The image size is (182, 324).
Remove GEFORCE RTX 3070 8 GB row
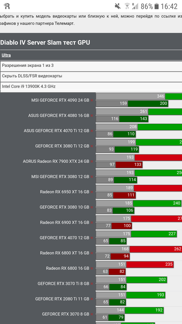coord(92,314)
